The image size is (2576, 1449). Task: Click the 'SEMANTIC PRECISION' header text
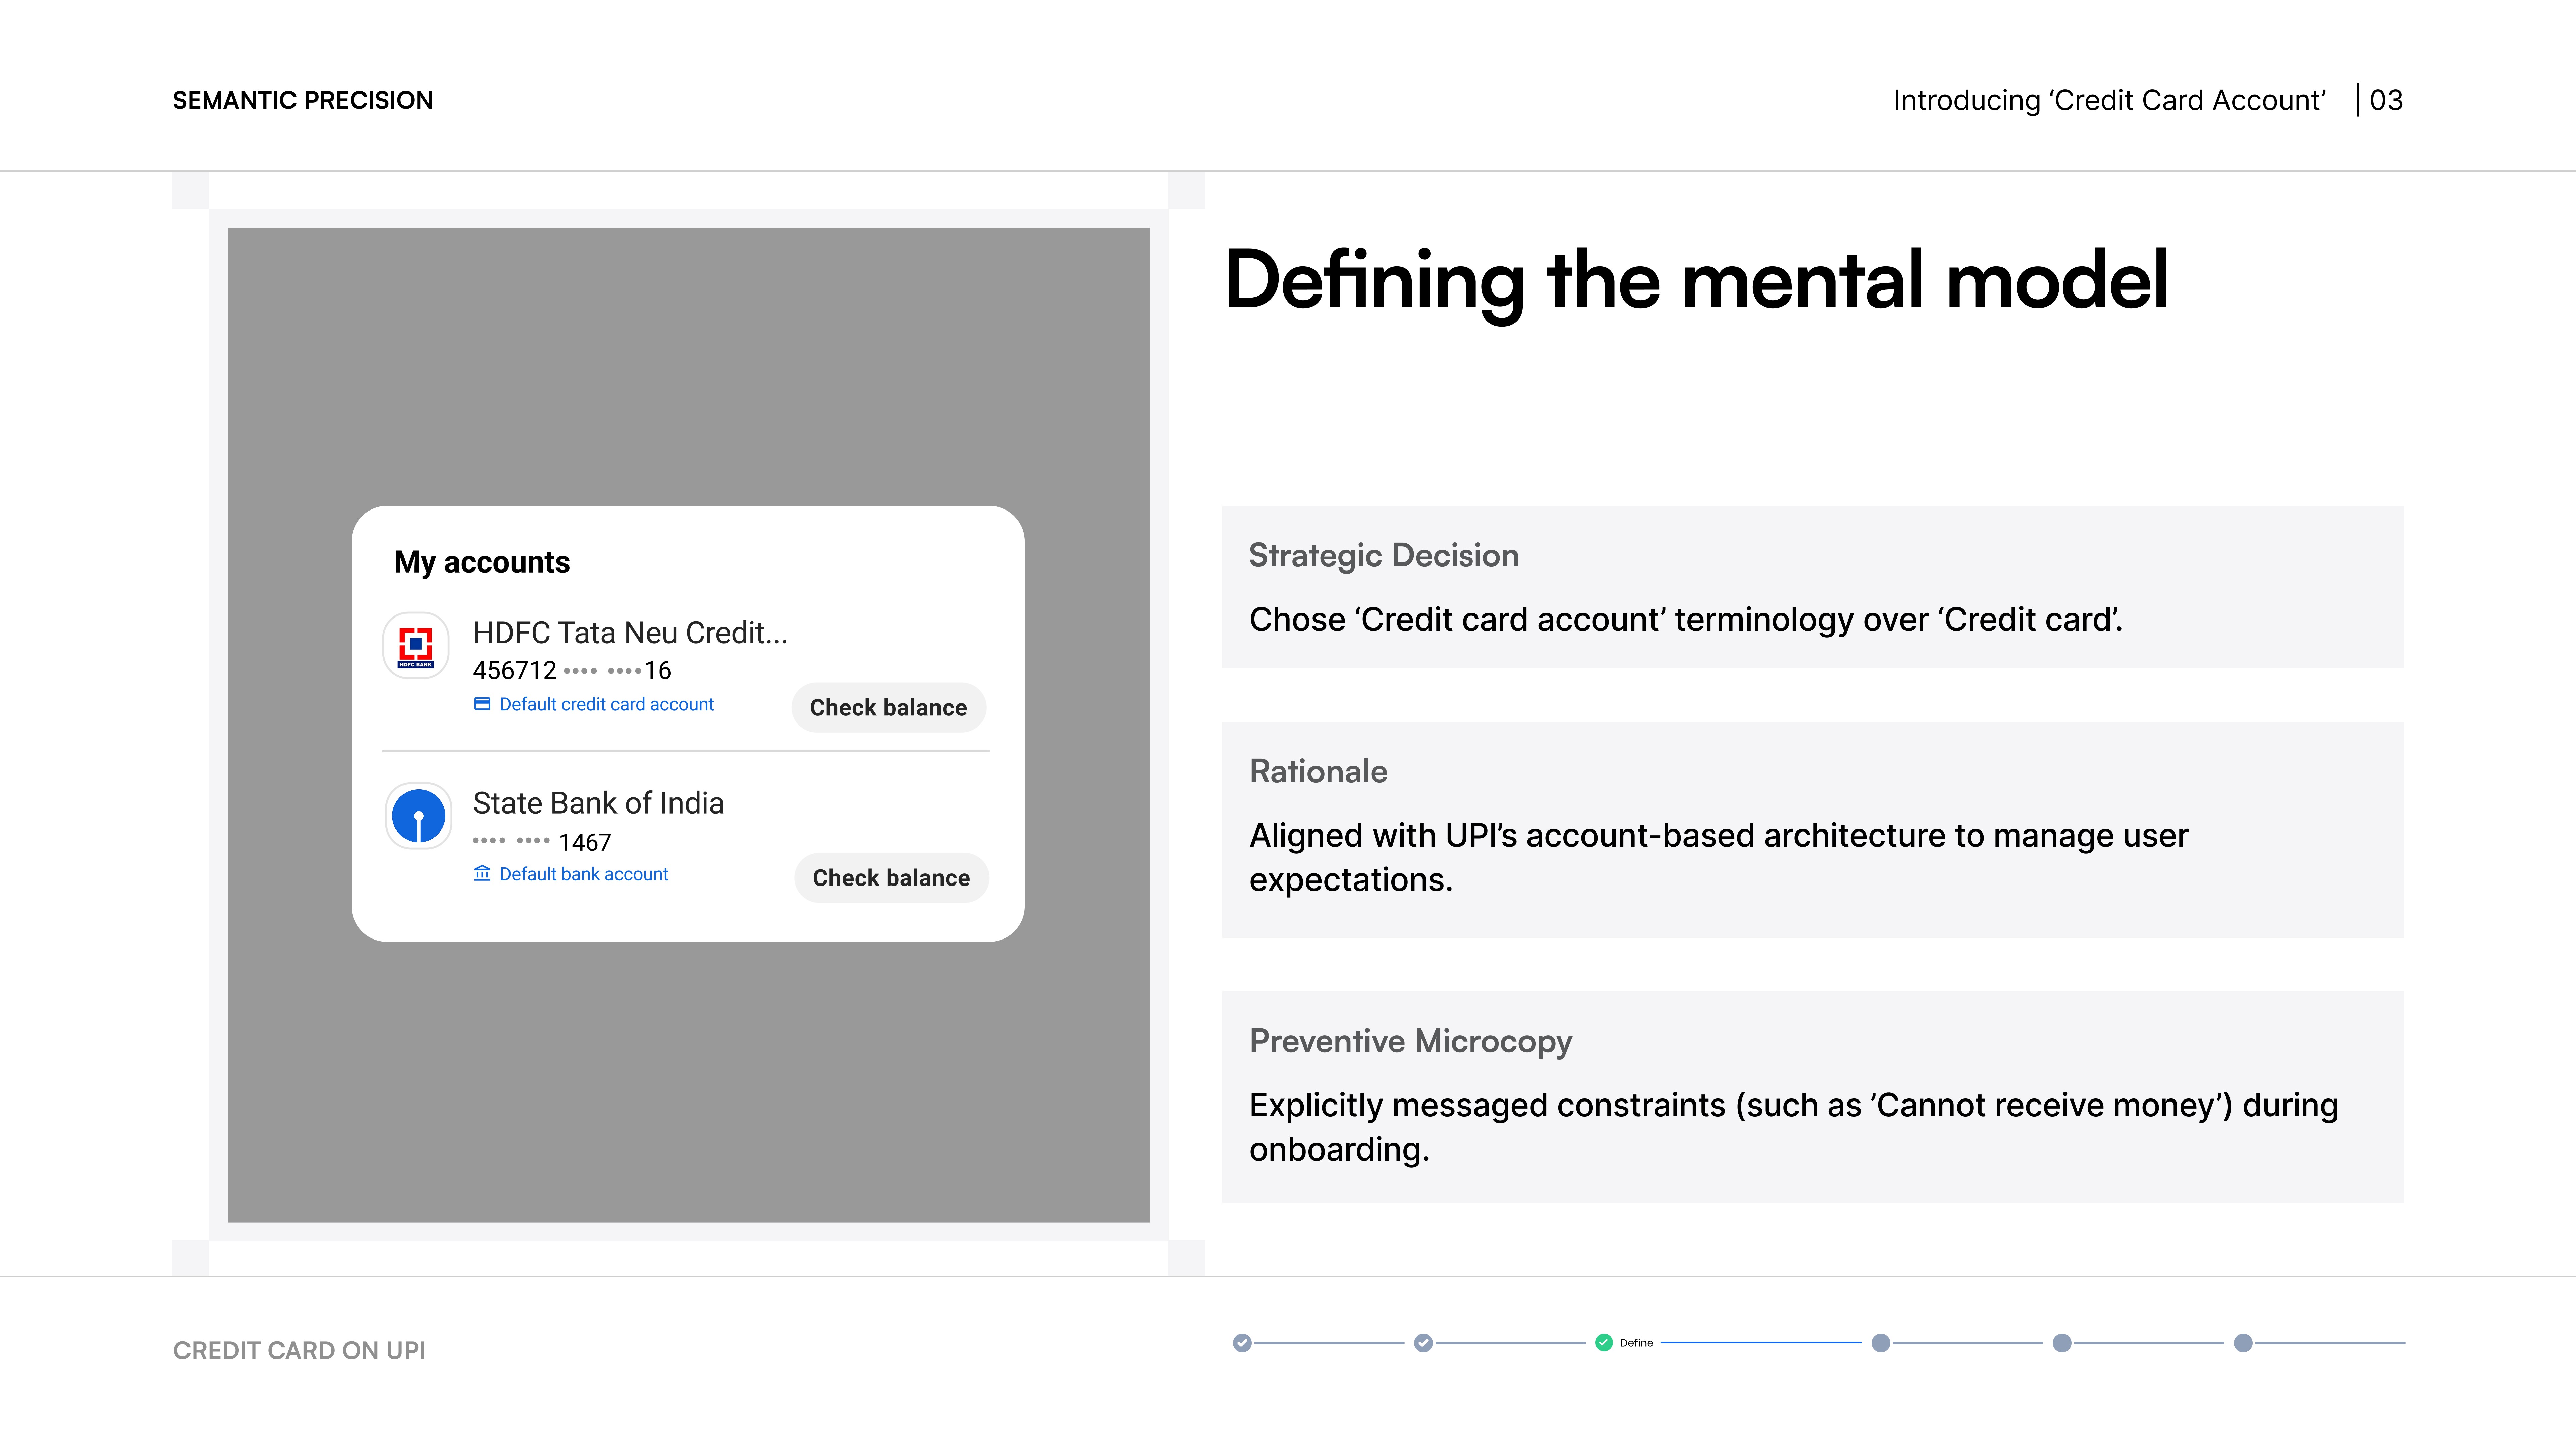(x=303, y=100)
